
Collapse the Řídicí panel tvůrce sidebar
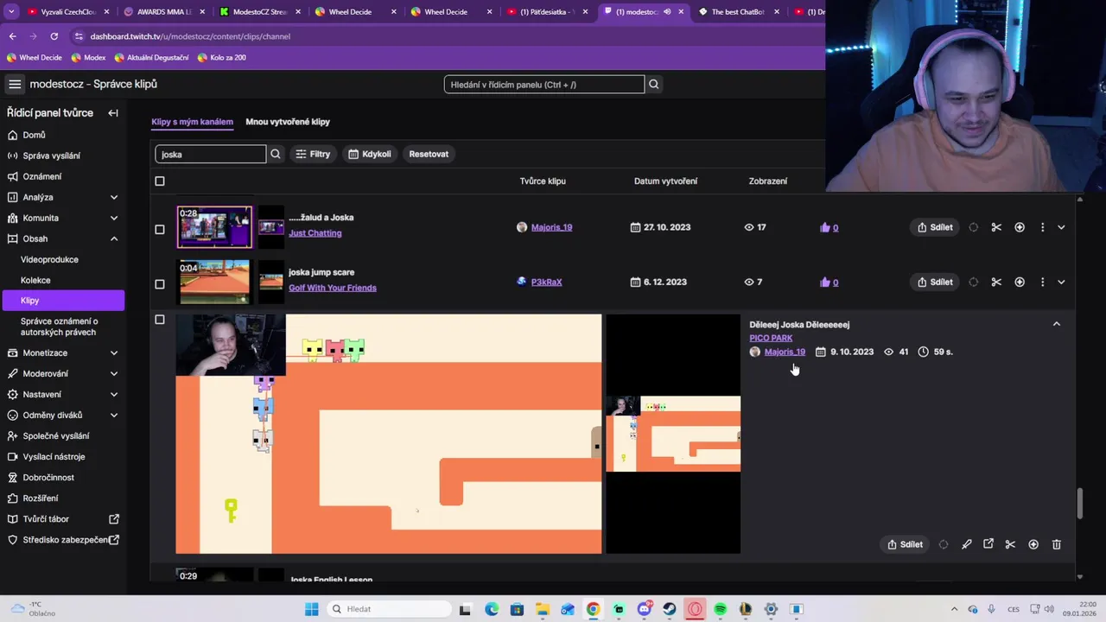[113, 113]
